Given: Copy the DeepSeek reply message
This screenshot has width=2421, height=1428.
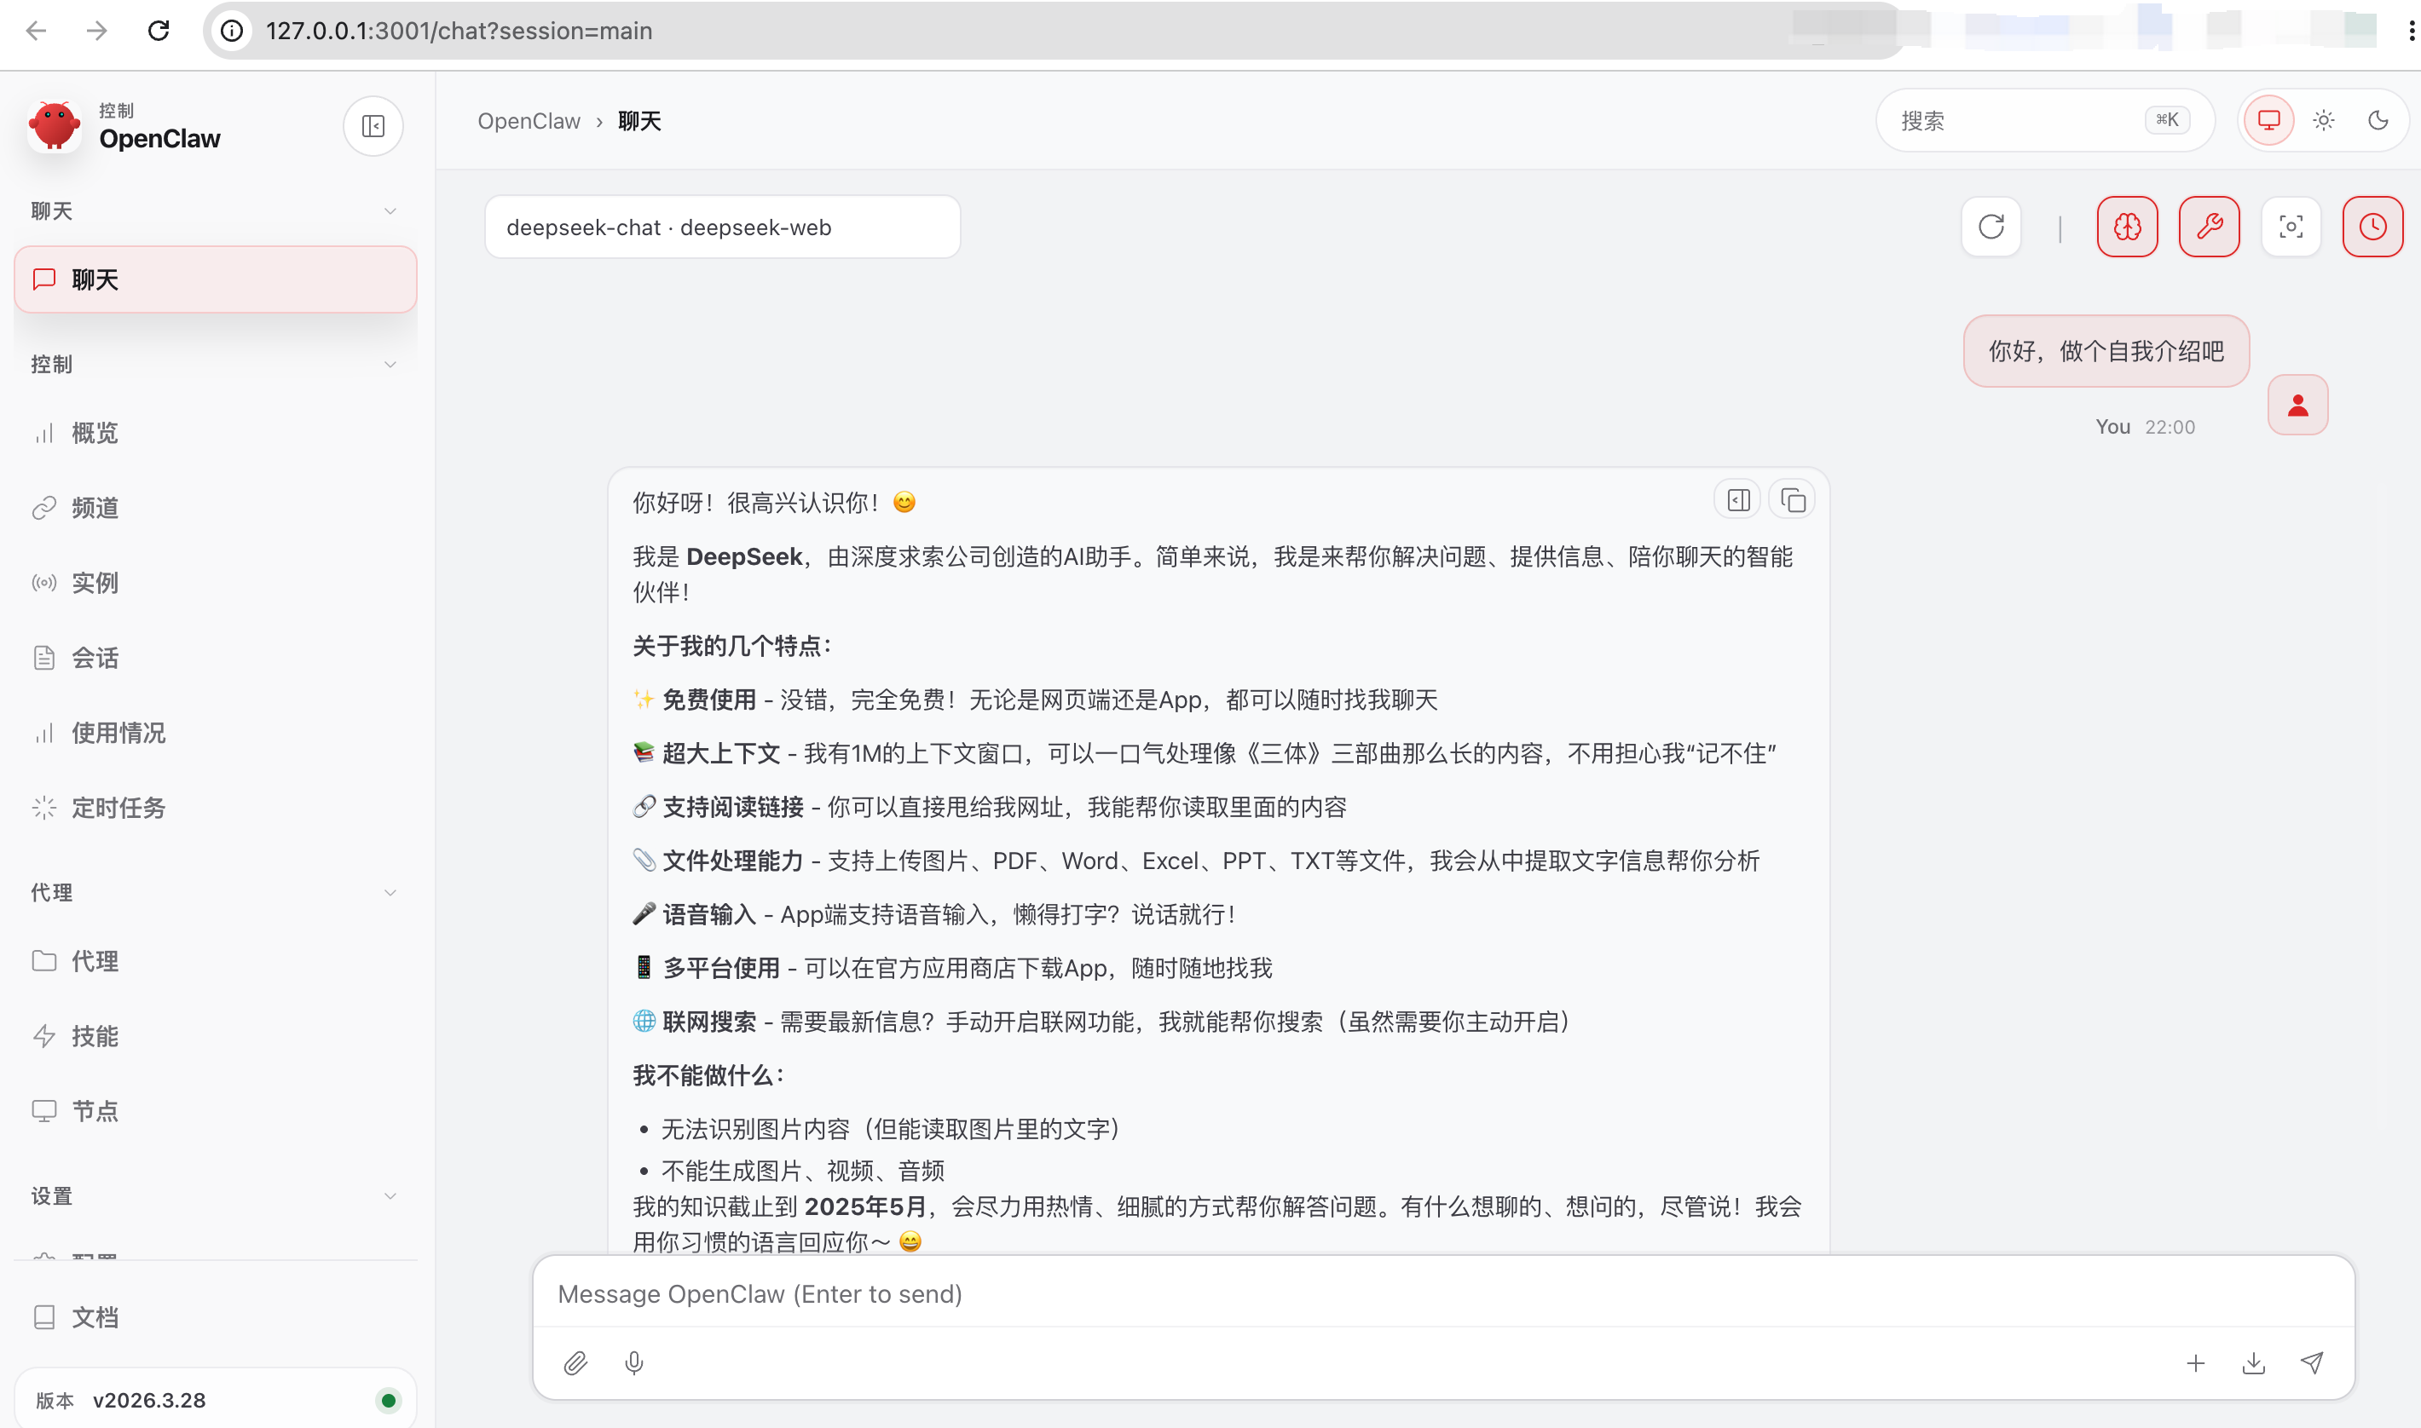Looking at the screenshot, I should coord(1793,500).
